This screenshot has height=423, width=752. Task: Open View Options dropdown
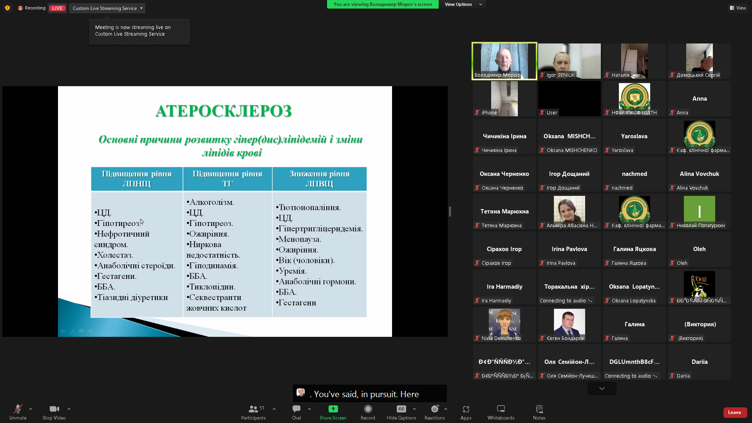click(463, 4)
